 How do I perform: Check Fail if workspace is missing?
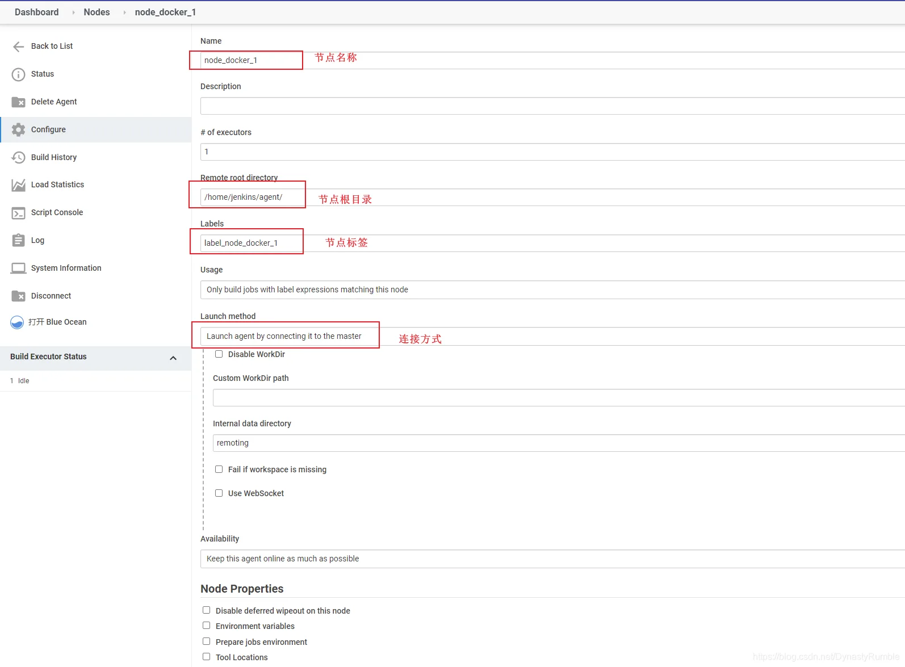[x=219, y=469]
